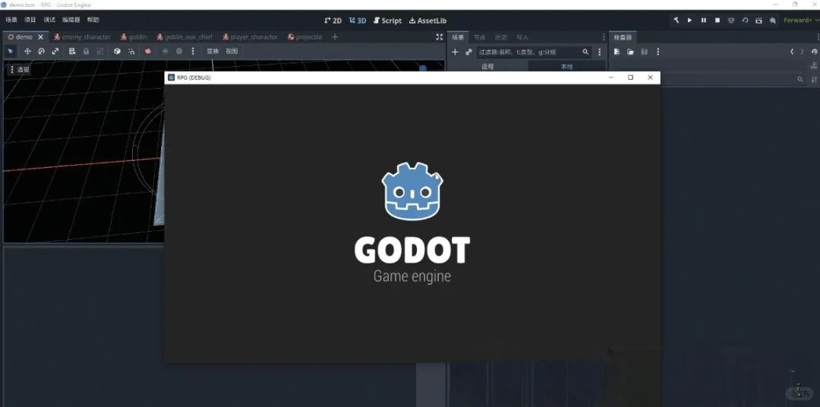This screenshot has height=407, width=820.
Task: Select the arrow Select Mode tool
Action: (x=11, y=52)
